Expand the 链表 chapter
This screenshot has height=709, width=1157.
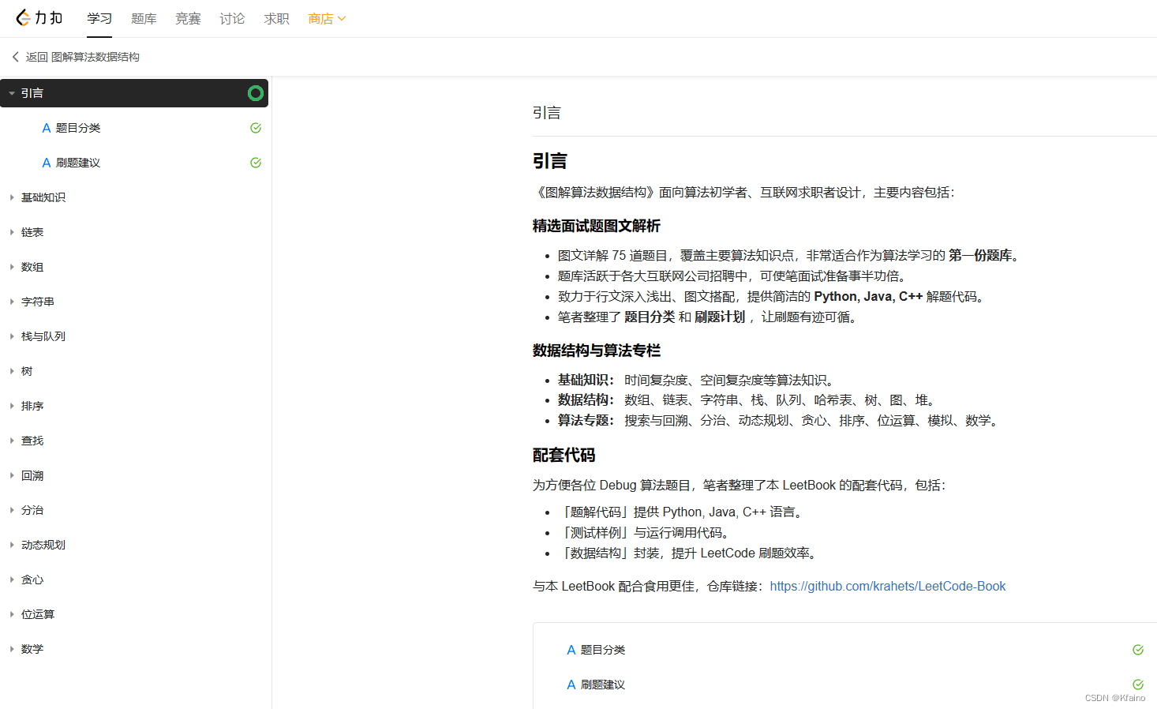tap(12, 232)
